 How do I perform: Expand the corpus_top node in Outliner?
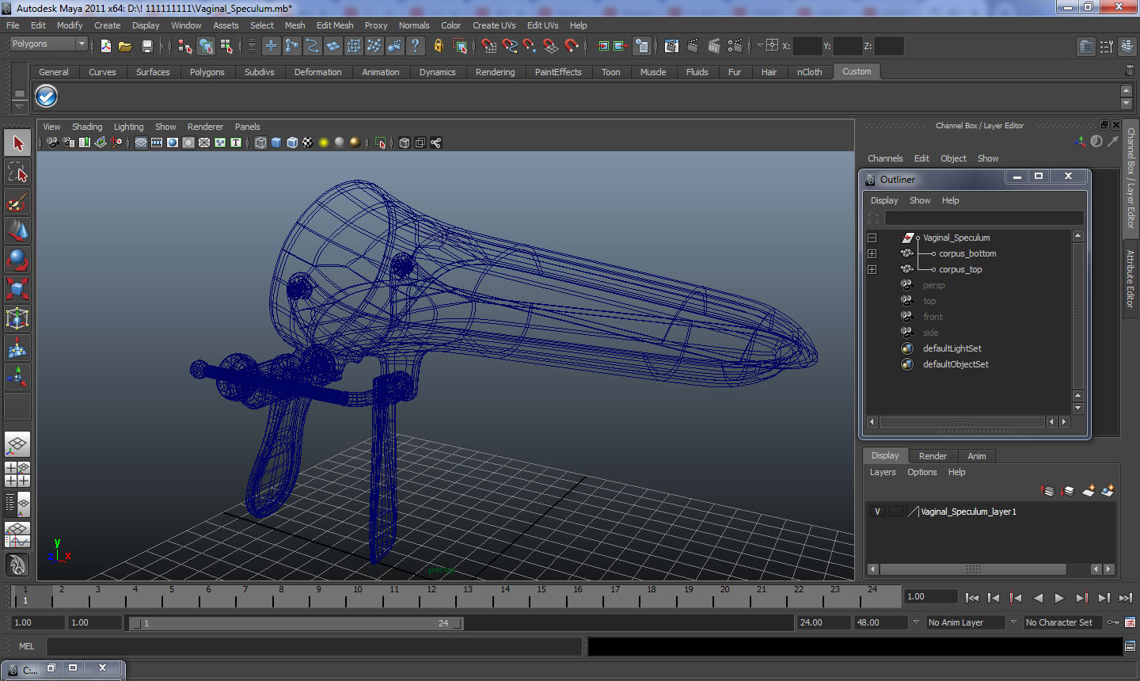click(872, 269)
